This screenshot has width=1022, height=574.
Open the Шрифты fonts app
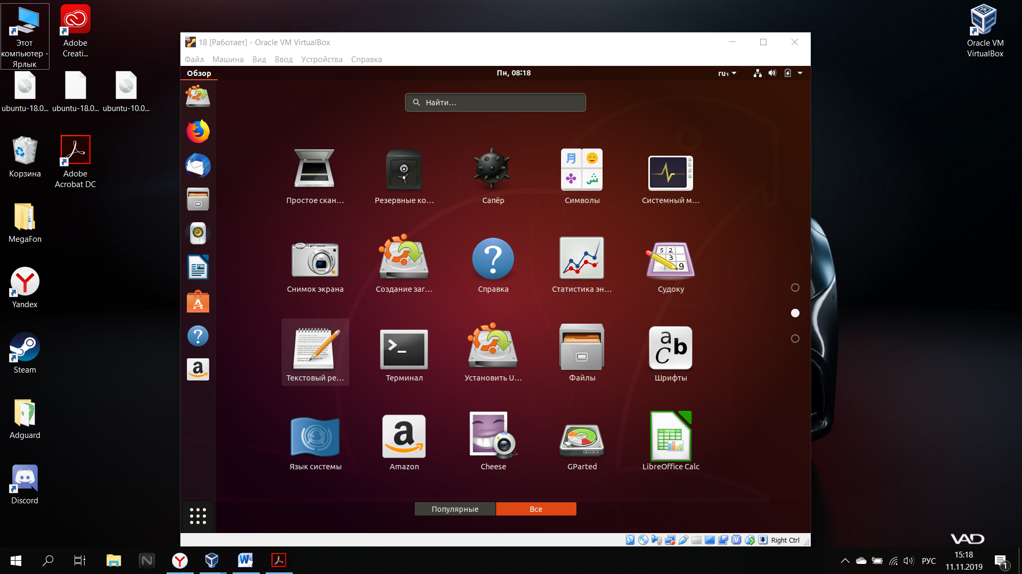coord(671,354)
